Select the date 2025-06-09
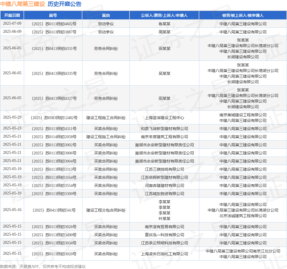 pos(12,31)
